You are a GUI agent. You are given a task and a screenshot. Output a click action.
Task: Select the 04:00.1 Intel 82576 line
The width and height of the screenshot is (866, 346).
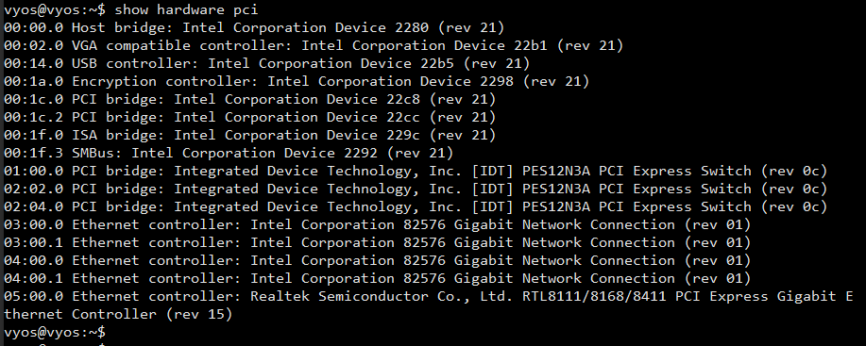tap(377, 278)
